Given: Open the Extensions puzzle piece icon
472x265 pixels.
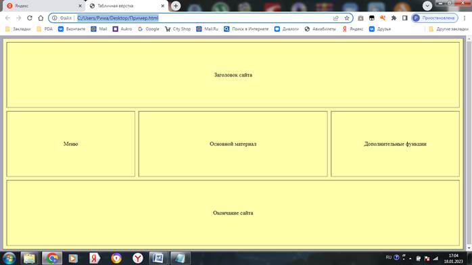Looking at the screenshot, I should pos(394,18).
